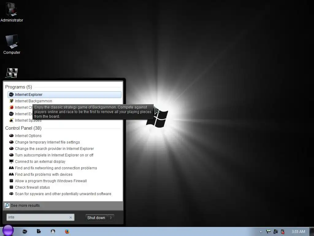Expand the arrow next to Shut down
This screenshot has height=236, width=314.
(111, 218)
